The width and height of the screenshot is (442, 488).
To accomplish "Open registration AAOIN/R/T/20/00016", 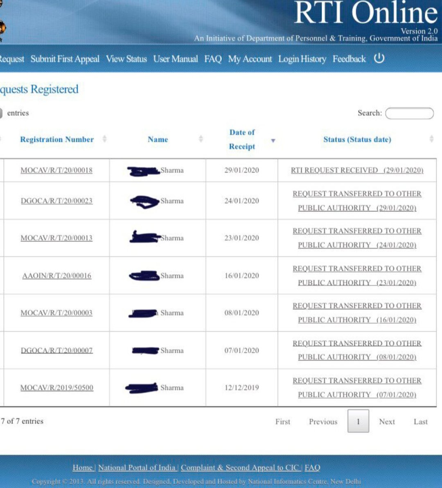I will 56,276.
